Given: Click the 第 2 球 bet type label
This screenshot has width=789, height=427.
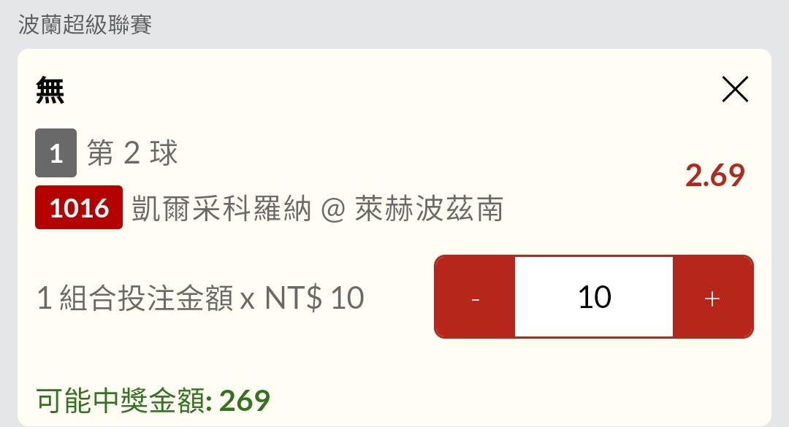Looking at the screenshot, I should (132, 154).
